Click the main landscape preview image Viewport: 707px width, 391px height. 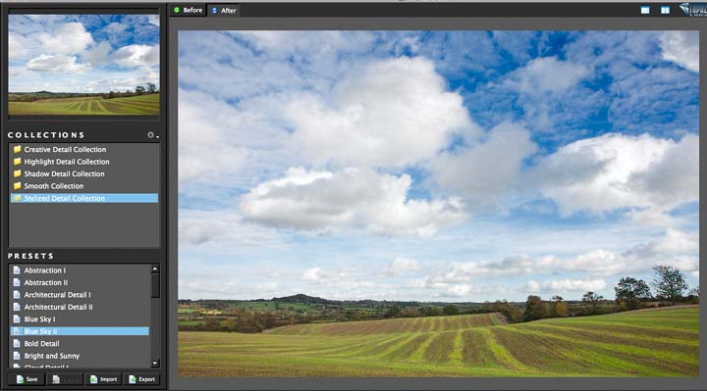[438, 204]
